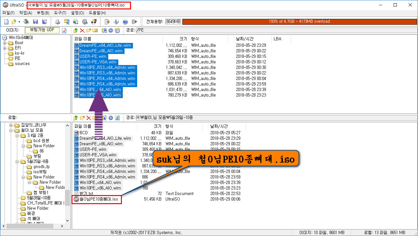Click the 8649MB total size field

click(173, 21)
